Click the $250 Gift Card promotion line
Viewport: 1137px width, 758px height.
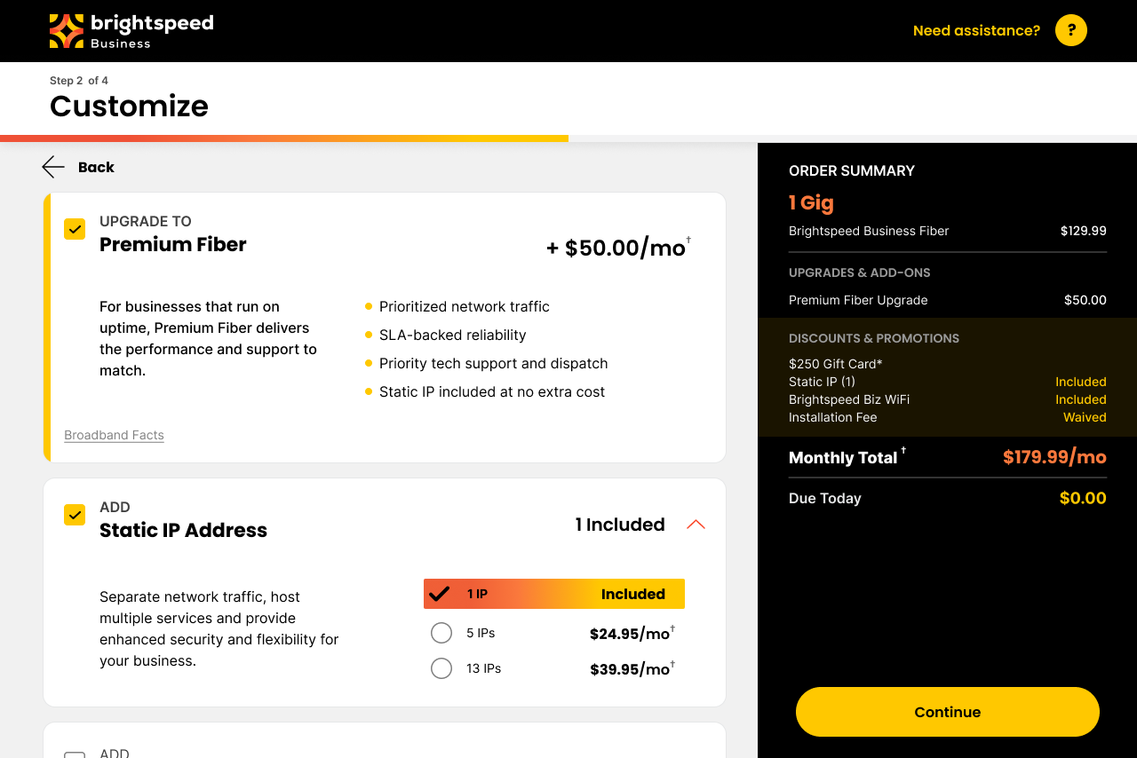pyautogui.click(x=836, y=364)
